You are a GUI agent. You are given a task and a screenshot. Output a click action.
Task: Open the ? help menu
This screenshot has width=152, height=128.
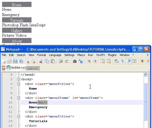[x=133, y=55]
